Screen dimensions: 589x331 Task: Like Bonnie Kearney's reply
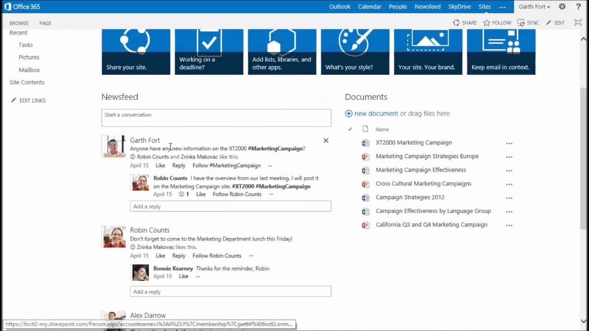coord(184,276)
